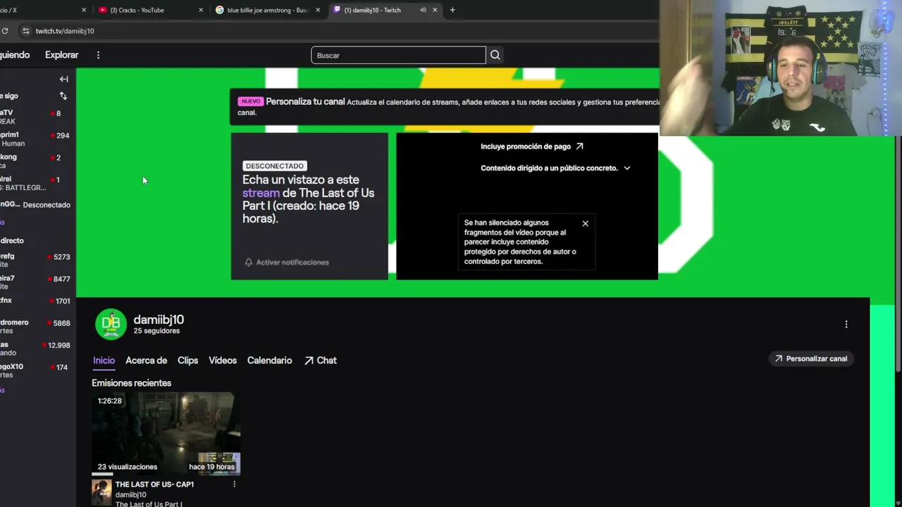
Task: Close the X browser tab
Action: 84,10
